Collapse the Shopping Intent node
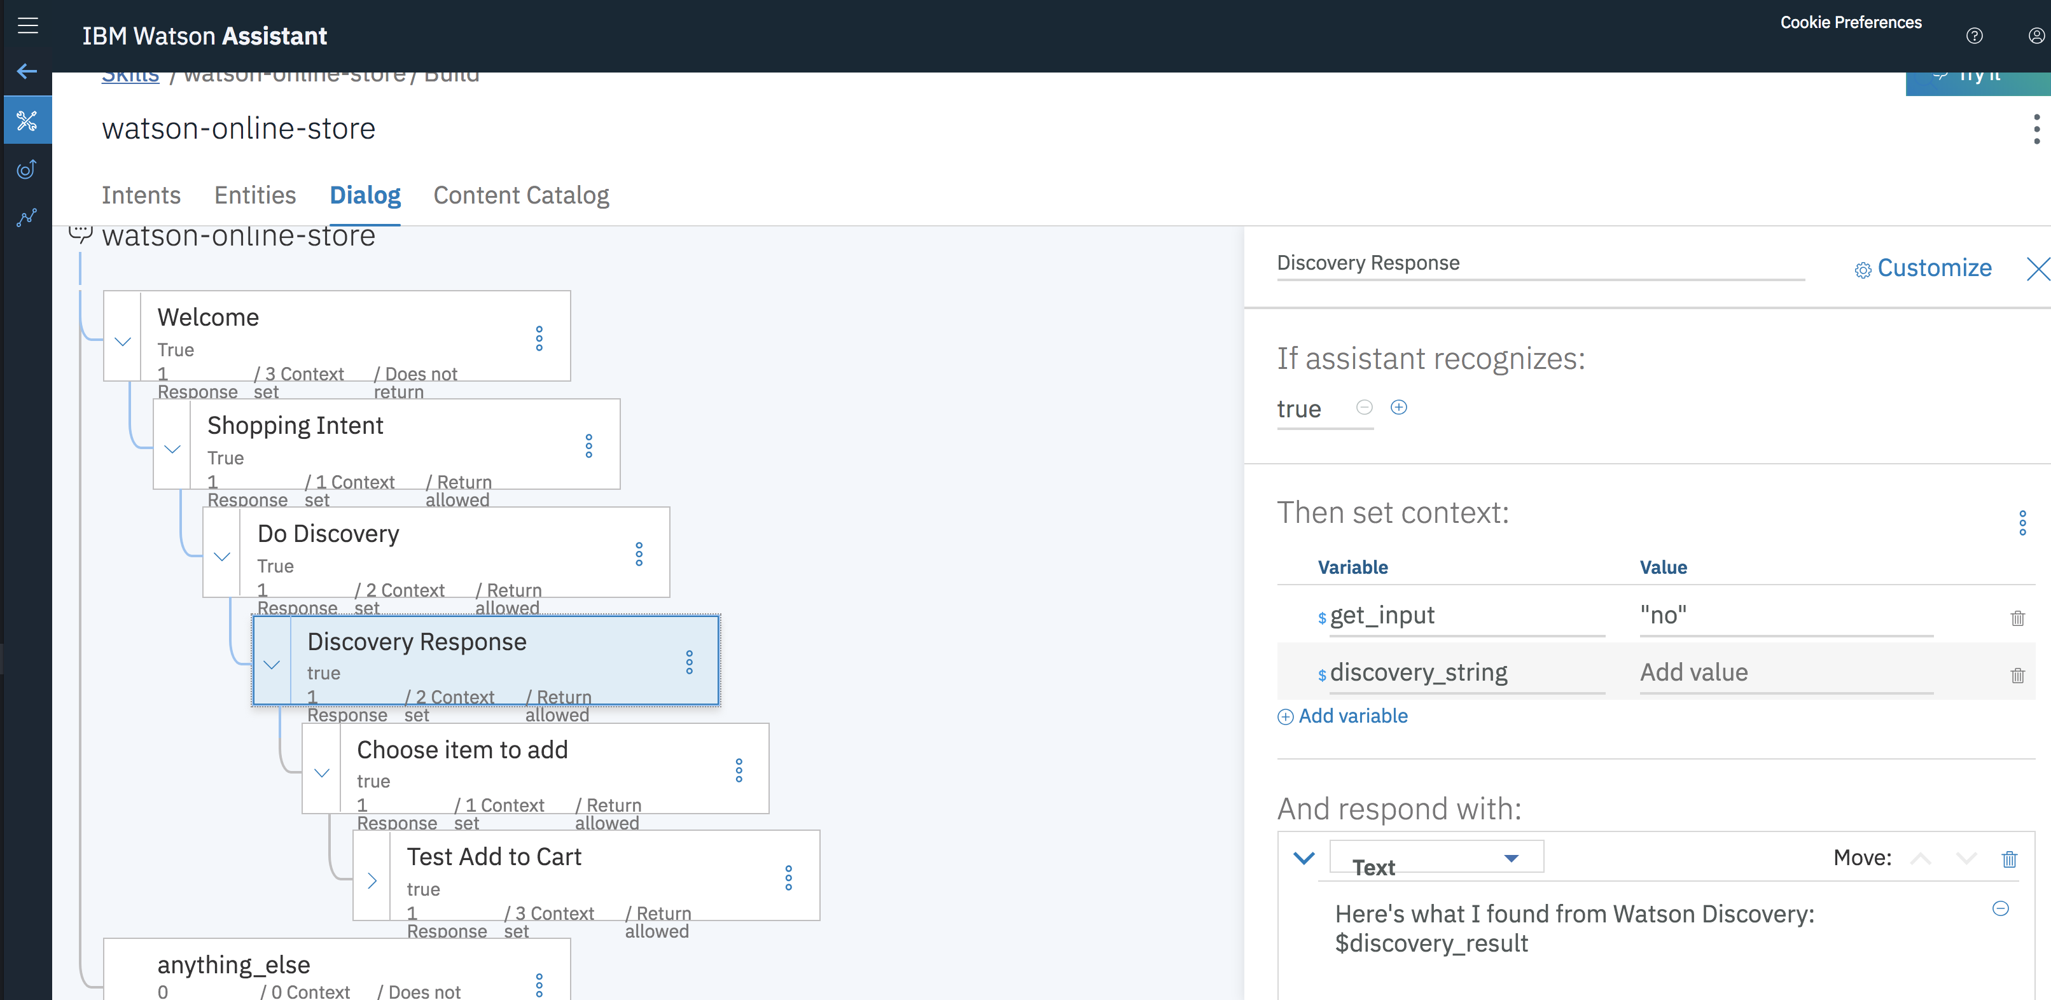Viewport: 2051px width, 1000px height. (x=172, y=449)
